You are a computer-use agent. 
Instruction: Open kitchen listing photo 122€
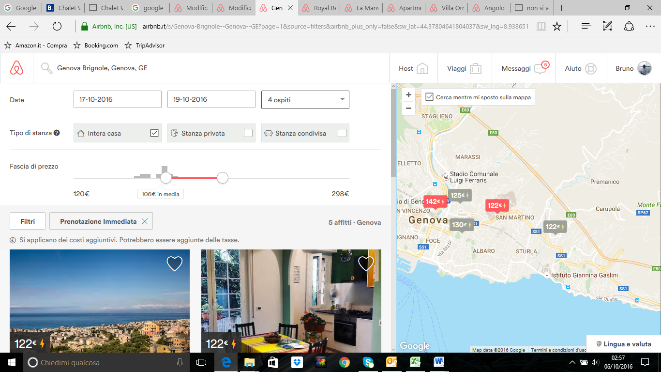pyautogui.click(x=291, y=301)
